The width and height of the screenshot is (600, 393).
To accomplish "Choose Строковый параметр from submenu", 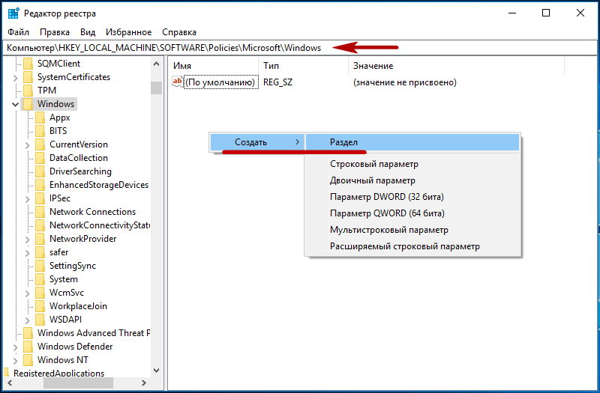I will (412, 164).
